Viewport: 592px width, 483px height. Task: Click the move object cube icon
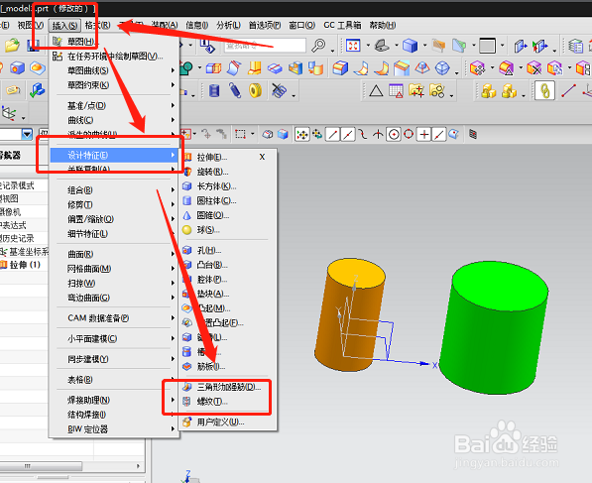pyautogui.click(x=478, y=68)
